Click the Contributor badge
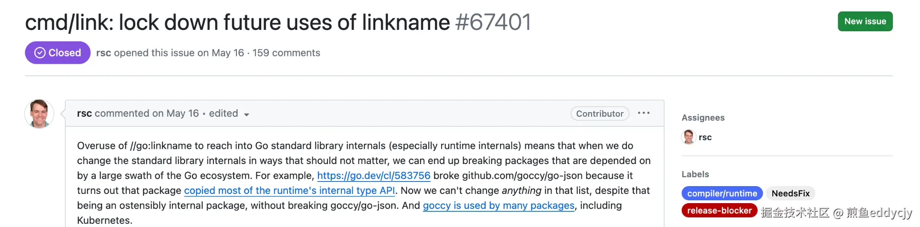 click(599, 113)
